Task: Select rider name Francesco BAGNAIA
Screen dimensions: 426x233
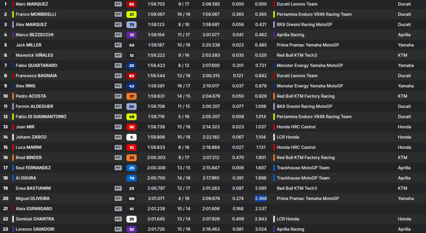Action: (x=36, y=76)
